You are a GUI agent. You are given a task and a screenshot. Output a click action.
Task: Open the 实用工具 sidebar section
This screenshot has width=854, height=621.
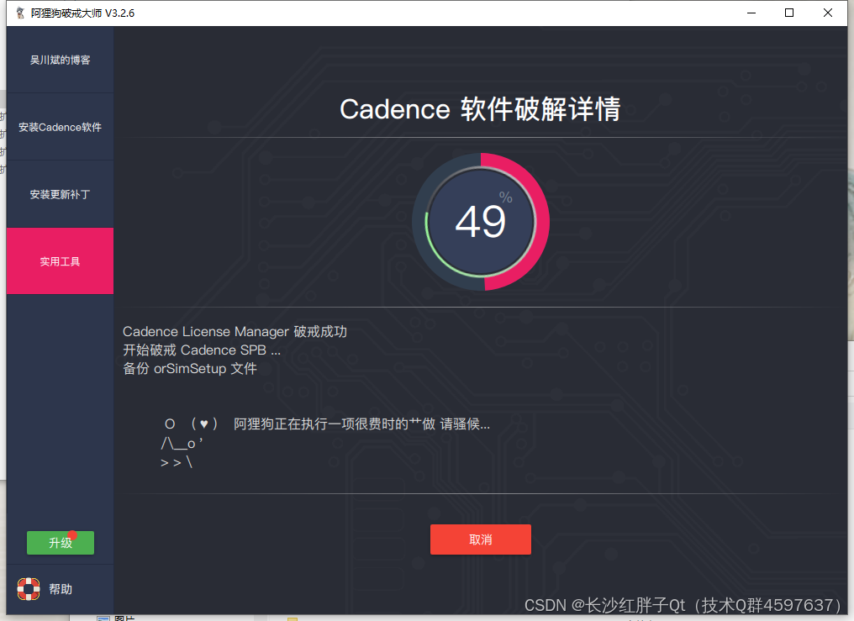click(59, 261)
